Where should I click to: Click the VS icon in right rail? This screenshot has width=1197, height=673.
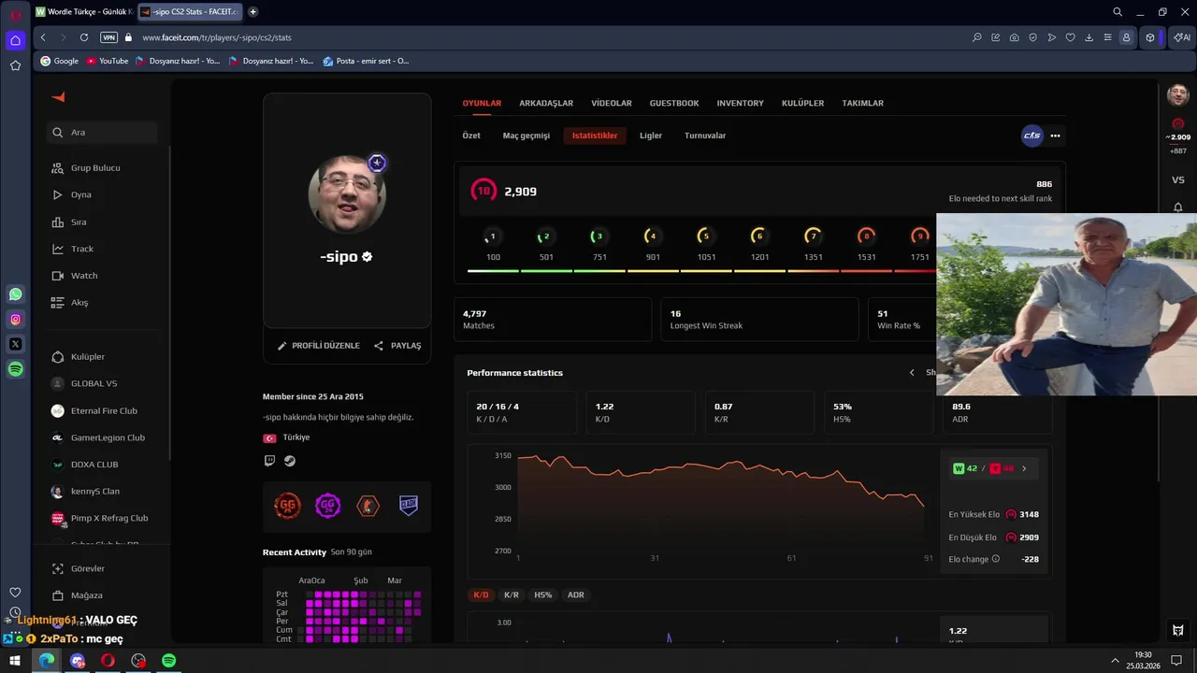coord(1178,179)
